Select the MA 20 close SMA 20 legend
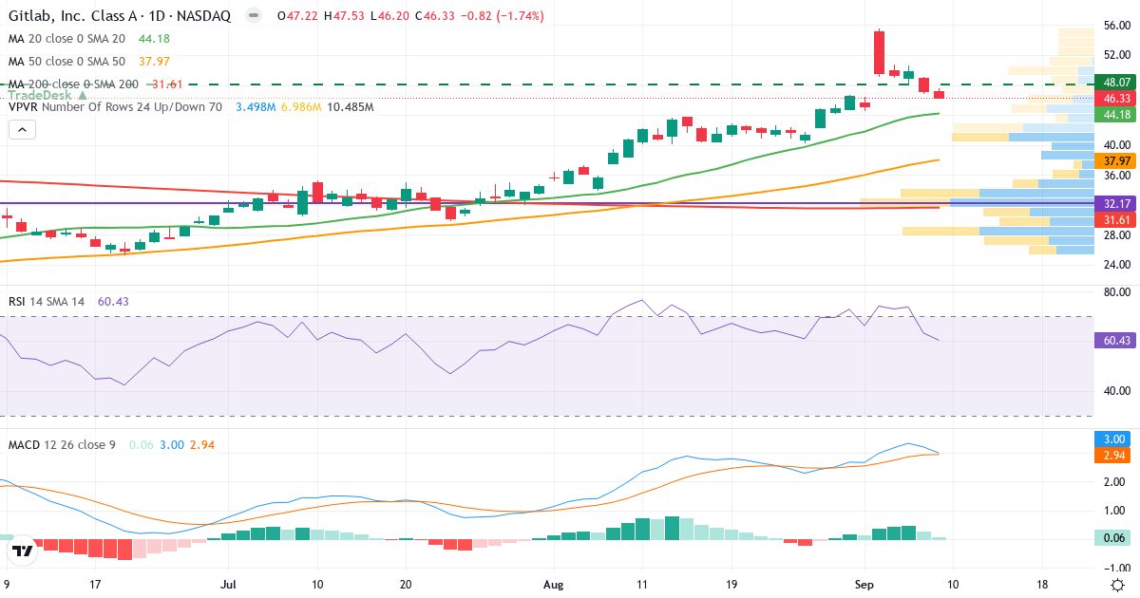Screen dimensions: 1140x598 pos(66,39)
